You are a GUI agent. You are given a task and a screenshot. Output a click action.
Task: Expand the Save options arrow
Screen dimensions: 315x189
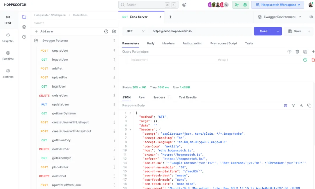coord(309,31)
